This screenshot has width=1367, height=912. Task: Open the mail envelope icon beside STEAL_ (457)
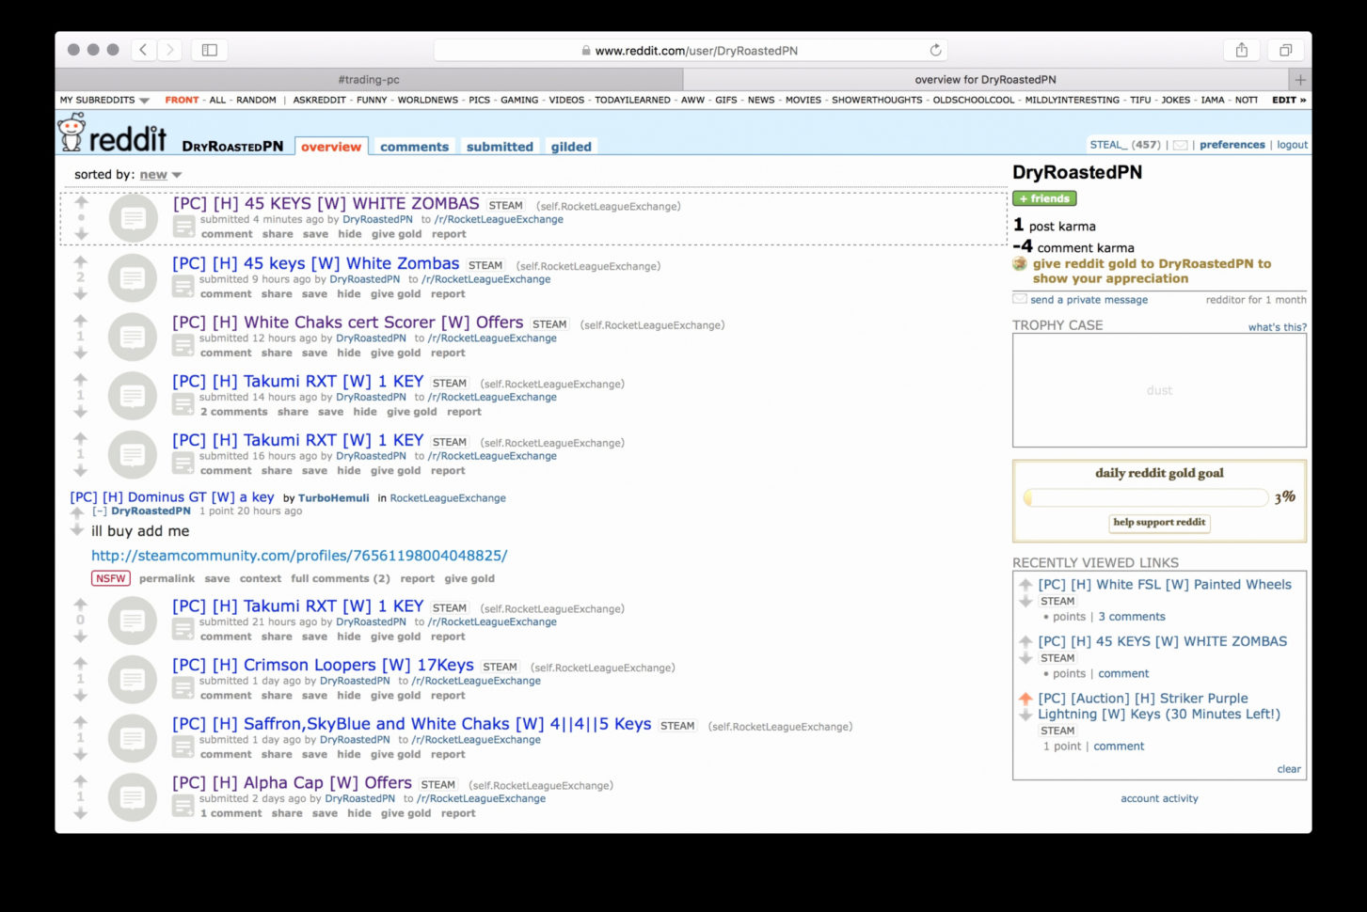click(x=1181, y=145)
